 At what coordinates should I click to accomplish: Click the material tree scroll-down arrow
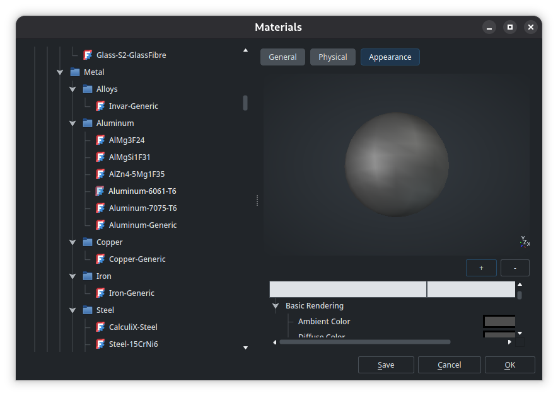coord(245,347)
